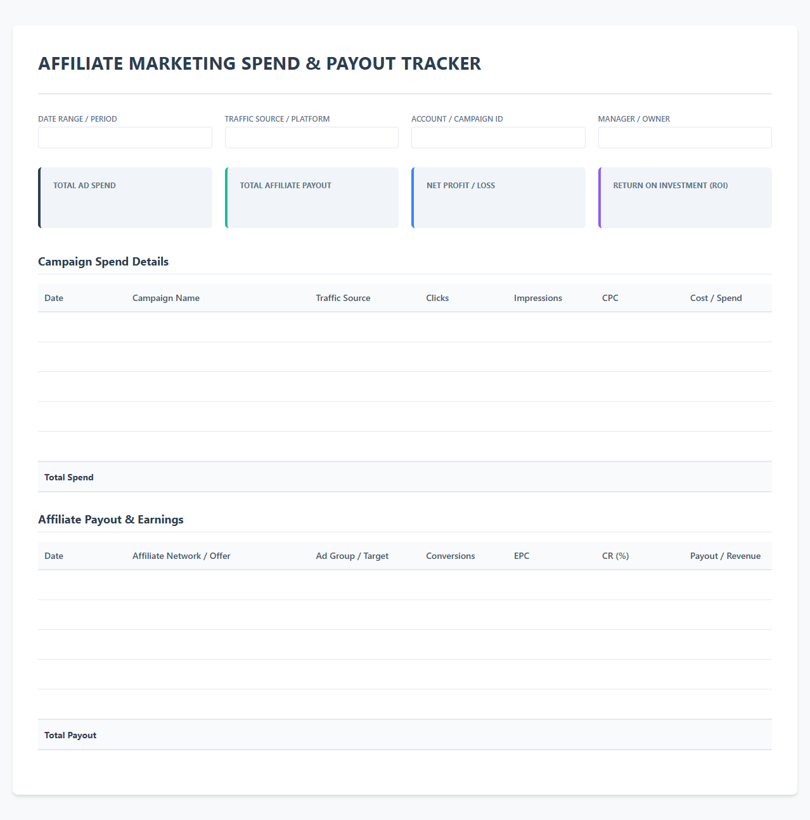
Task: Select the 'CR (%)' column header
Action: [615, 556]
